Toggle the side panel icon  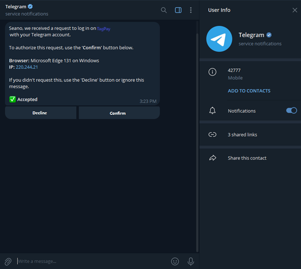click(178, 10)
